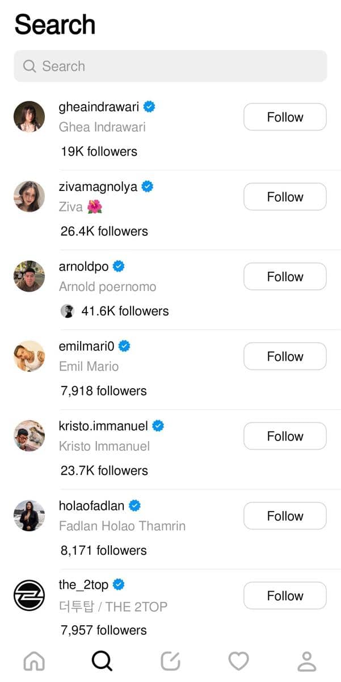Tap the verified badge beside gheaindrawari
The image size is (341, 682).
click(x=149, y=106)
